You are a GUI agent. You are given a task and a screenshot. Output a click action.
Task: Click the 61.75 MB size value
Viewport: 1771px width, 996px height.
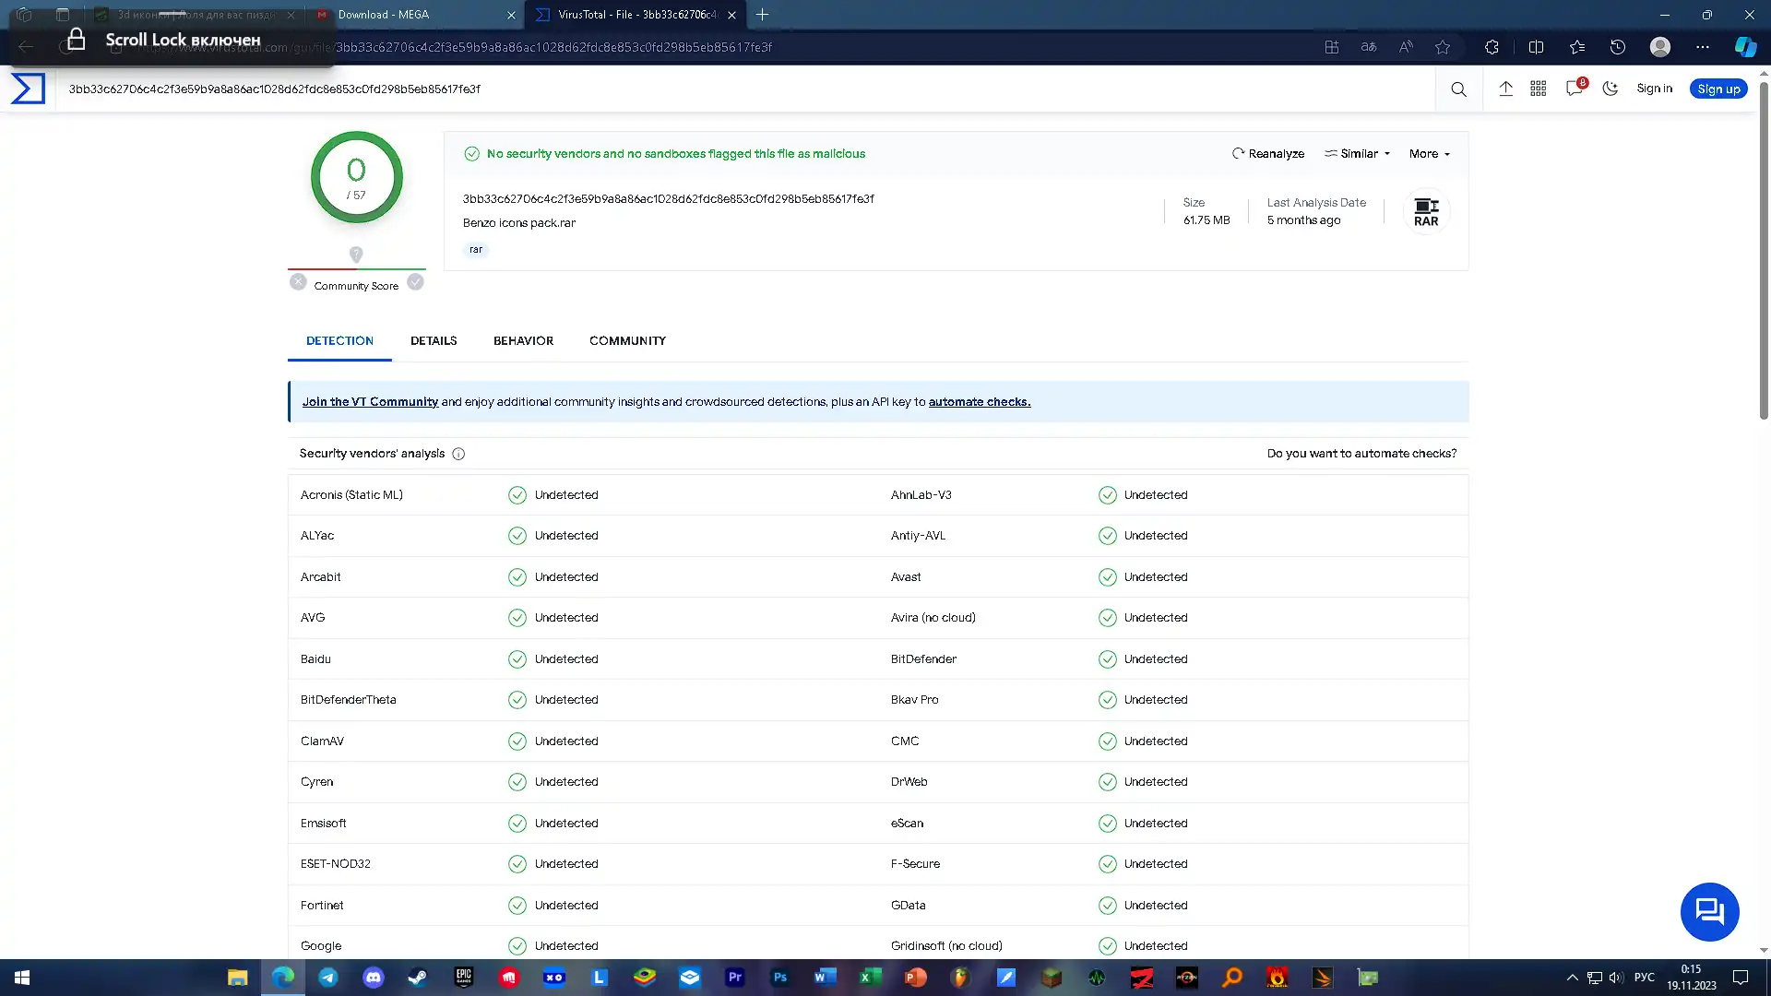tap(1206, 220)
